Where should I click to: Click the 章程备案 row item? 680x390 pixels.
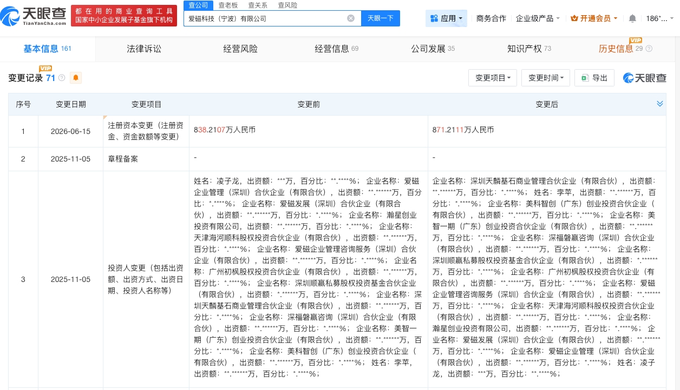click(123, 159)
